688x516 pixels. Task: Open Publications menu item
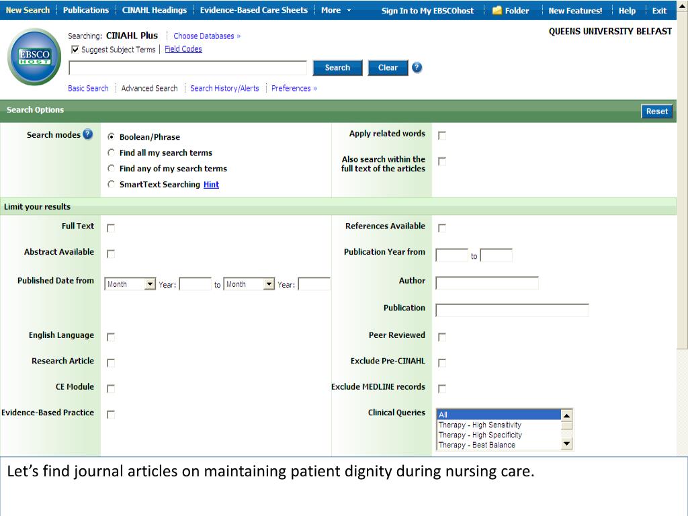[86, 10]
